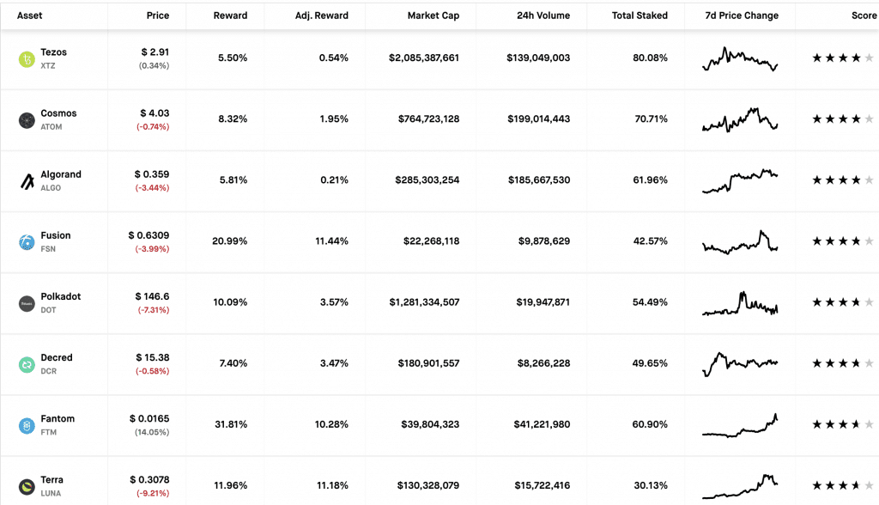Click the Decred DCR coin icon
Image resolution: width=879 pixels, height=505 pixels.
click(x=27, y=364)
